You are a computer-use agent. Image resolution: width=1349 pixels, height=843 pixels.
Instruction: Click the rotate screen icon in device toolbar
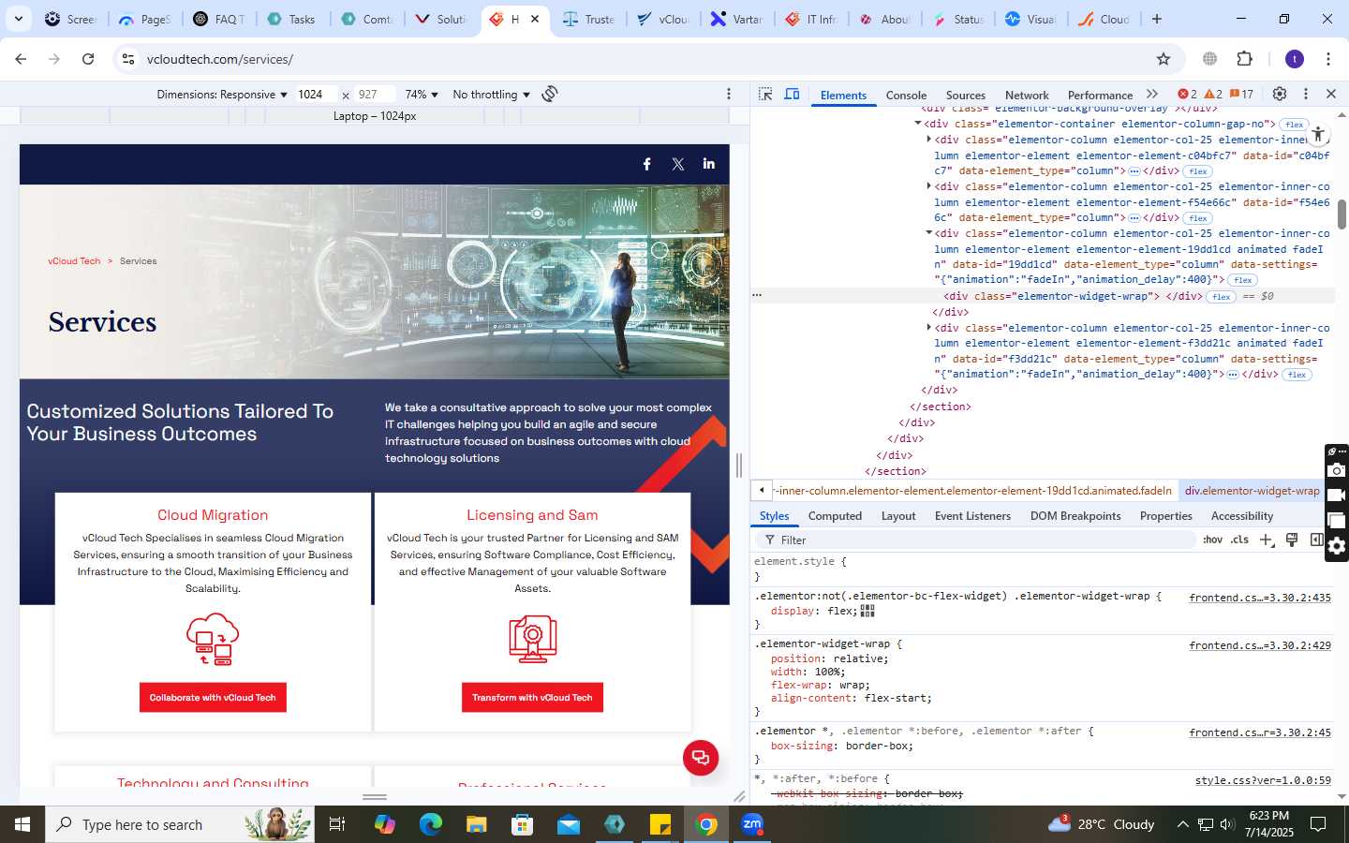click(550, 94)
